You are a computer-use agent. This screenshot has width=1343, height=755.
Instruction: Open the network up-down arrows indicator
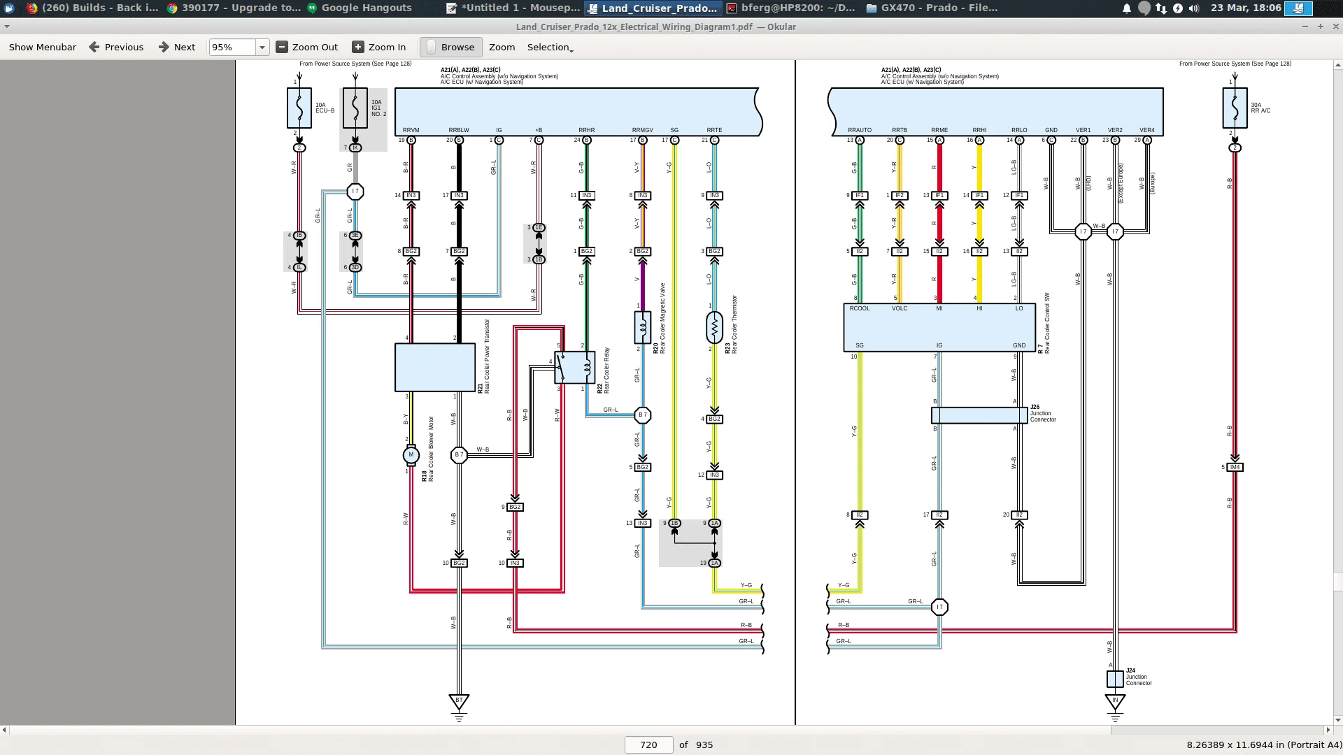pyautogui.click(x=1161, y=8)
